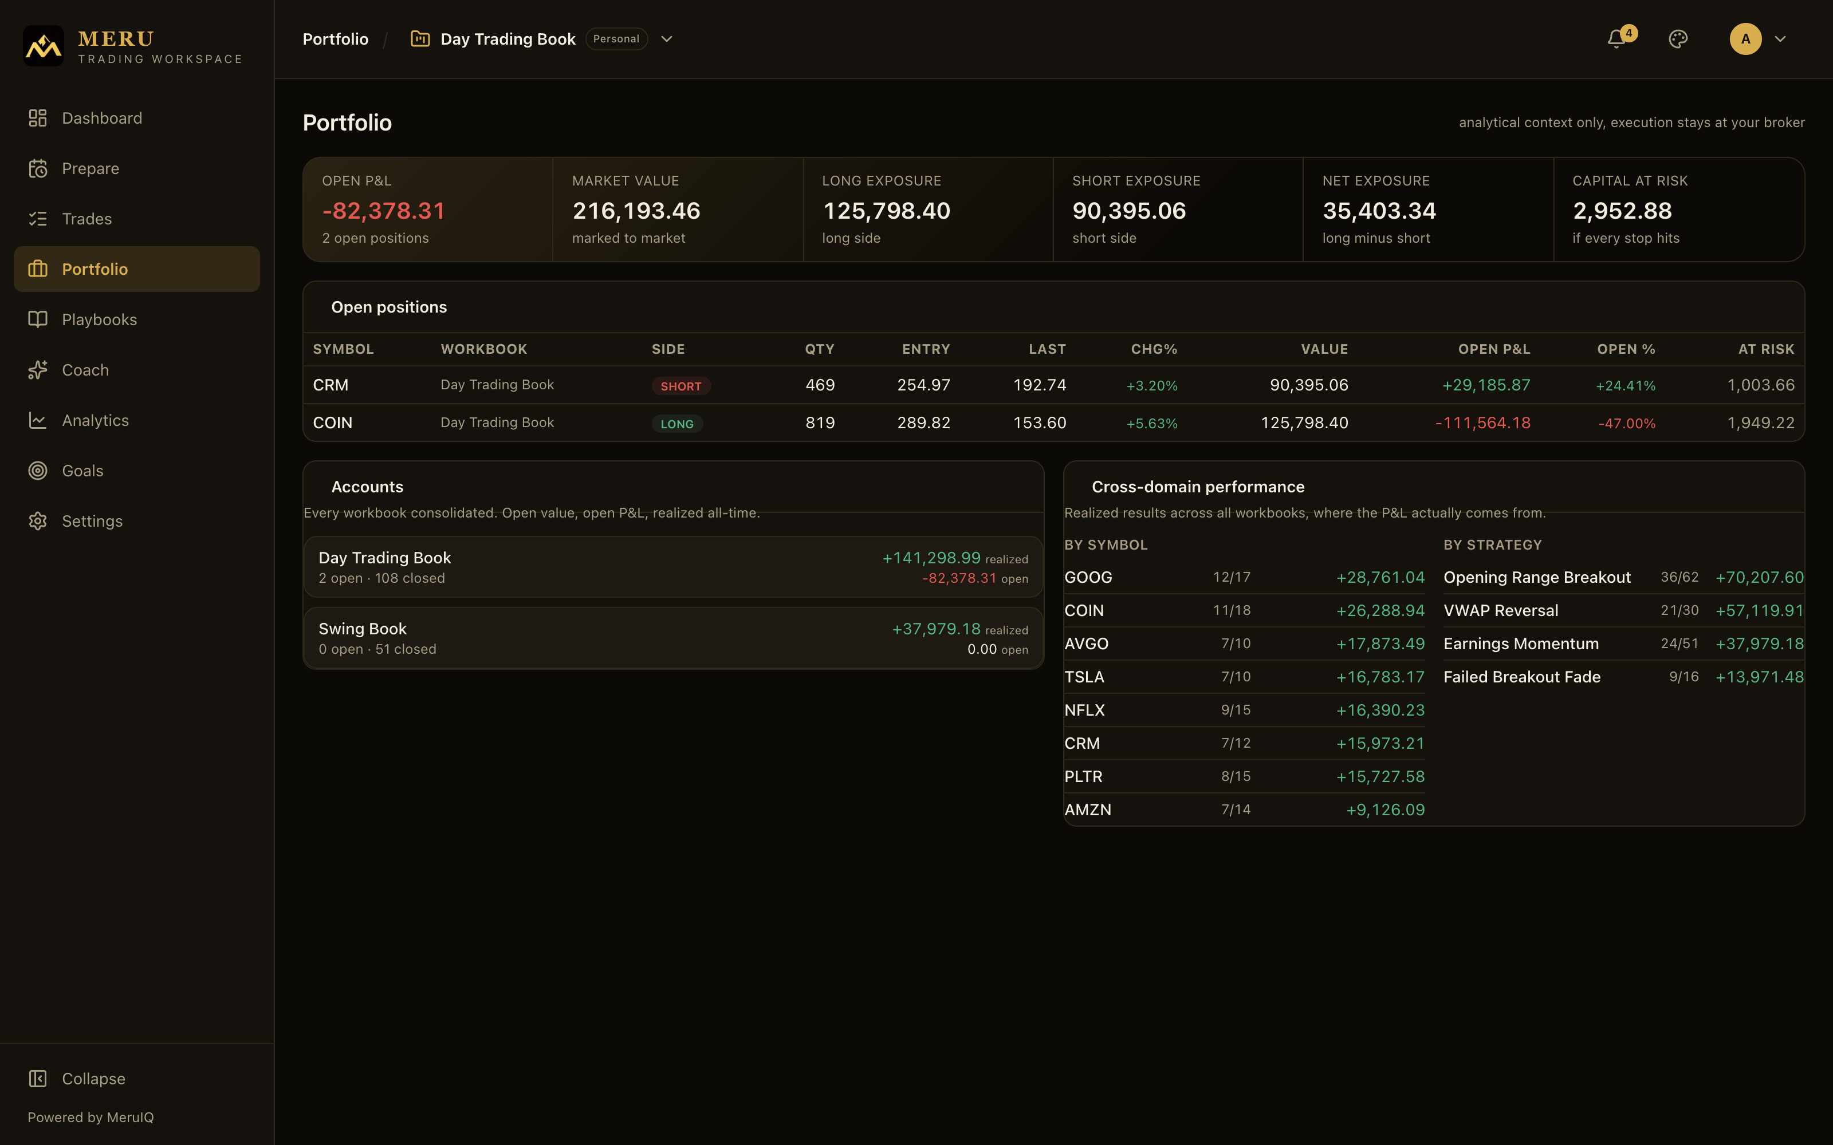The width and height of the screenshot is (1833, 1145).
Task: Open the Dashboard grid icon
Action: point(38,118)
